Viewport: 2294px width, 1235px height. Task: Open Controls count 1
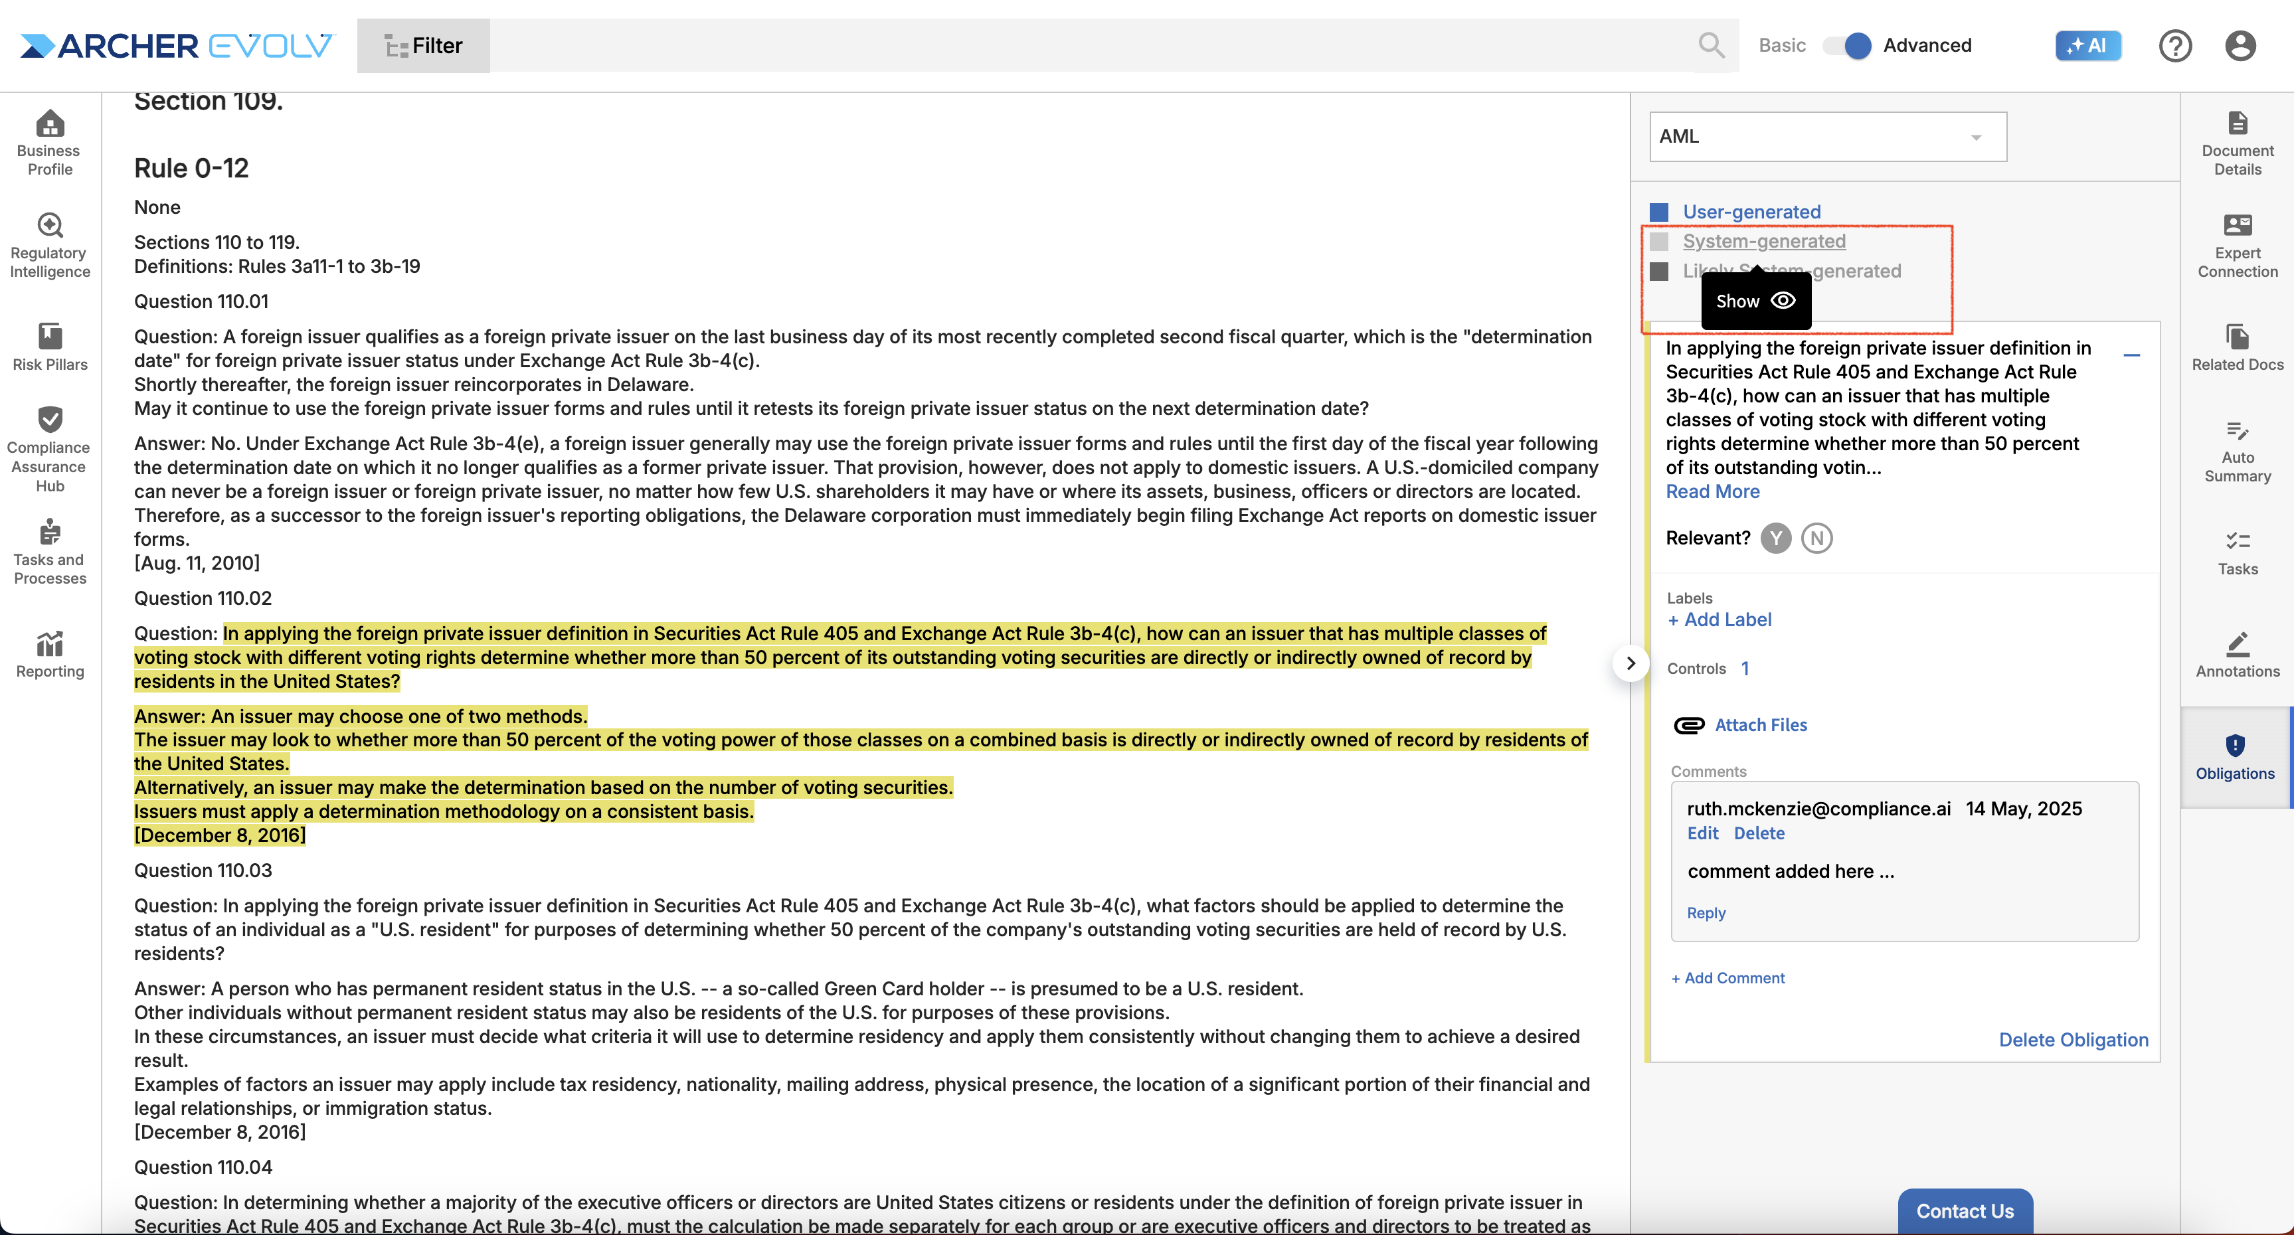[1745, 668]
